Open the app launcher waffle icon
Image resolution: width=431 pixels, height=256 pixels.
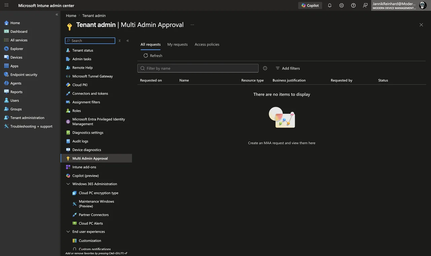pos(6,5)
